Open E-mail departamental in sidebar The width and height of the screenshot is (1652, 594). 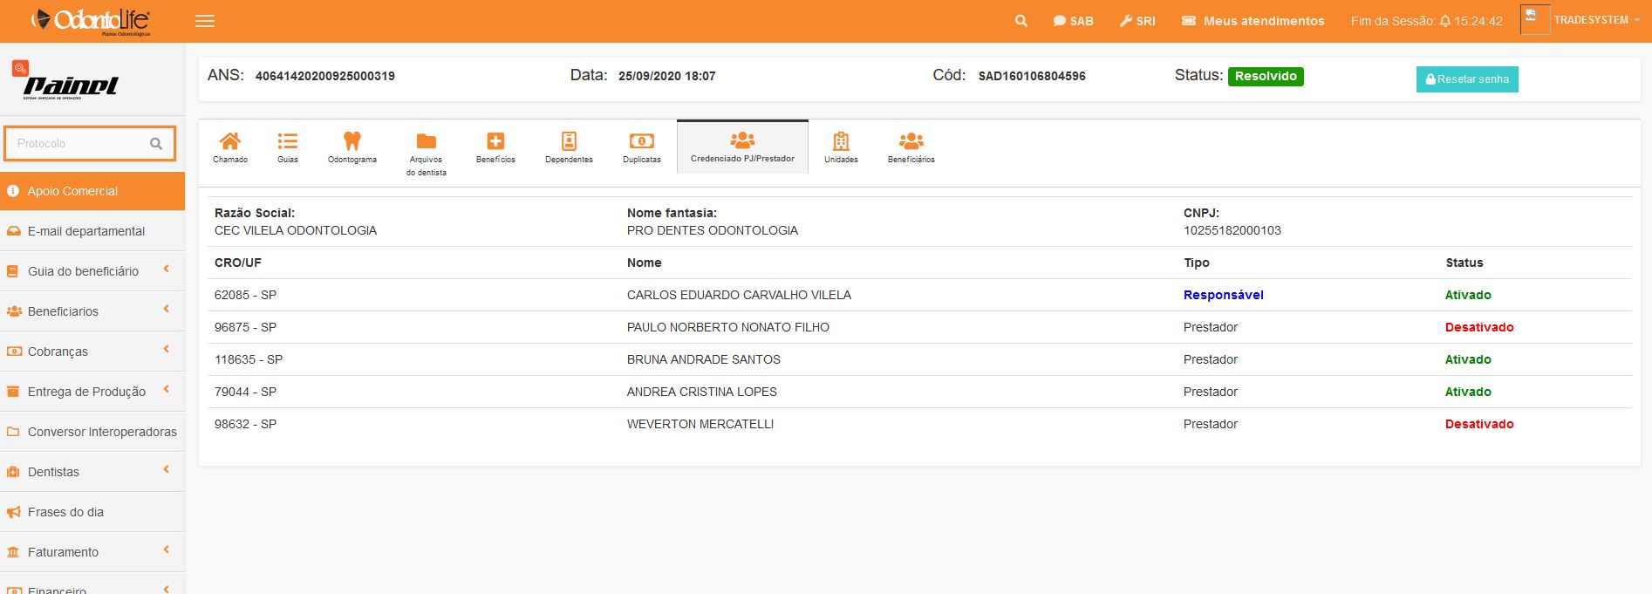(x=85, y=231)
